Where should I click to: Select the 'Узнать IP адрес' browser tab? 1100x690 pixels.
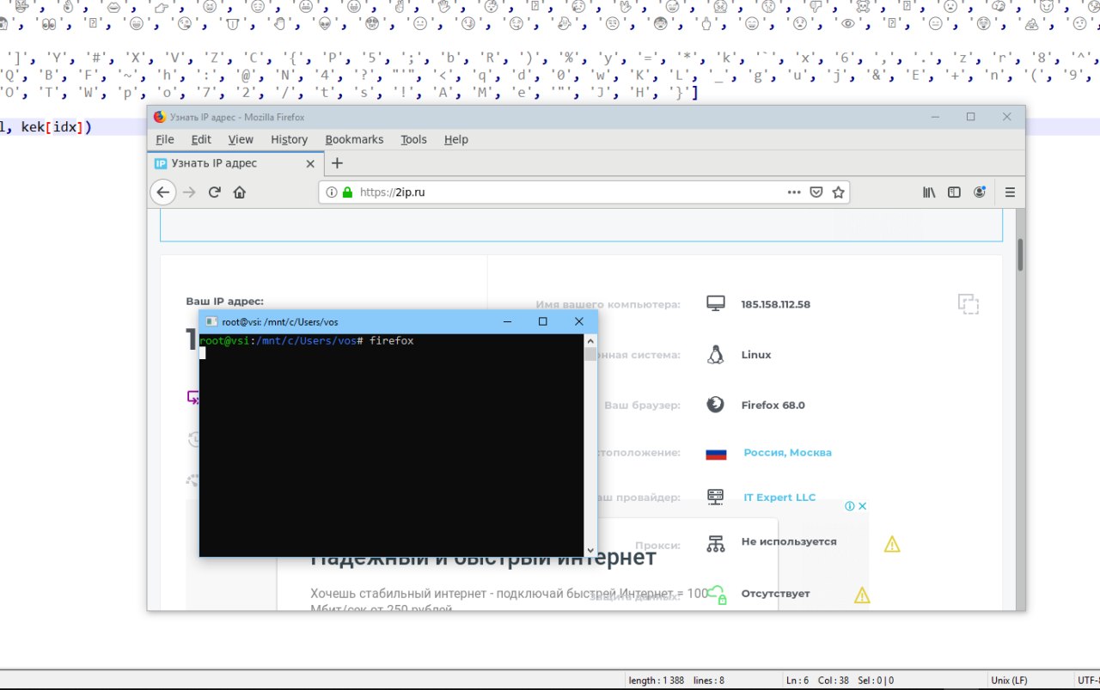[235, 163]
